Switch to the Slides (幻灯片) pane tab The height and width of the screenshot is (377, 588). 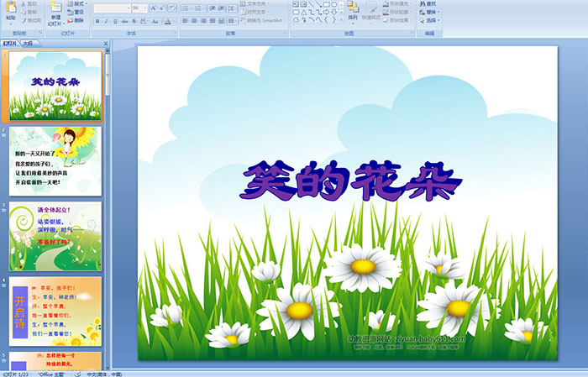(x=10, y=44)
